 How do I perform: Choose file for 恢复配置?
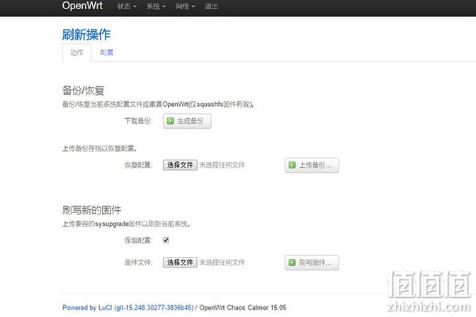pyautogui.click(x=180, y=165)
